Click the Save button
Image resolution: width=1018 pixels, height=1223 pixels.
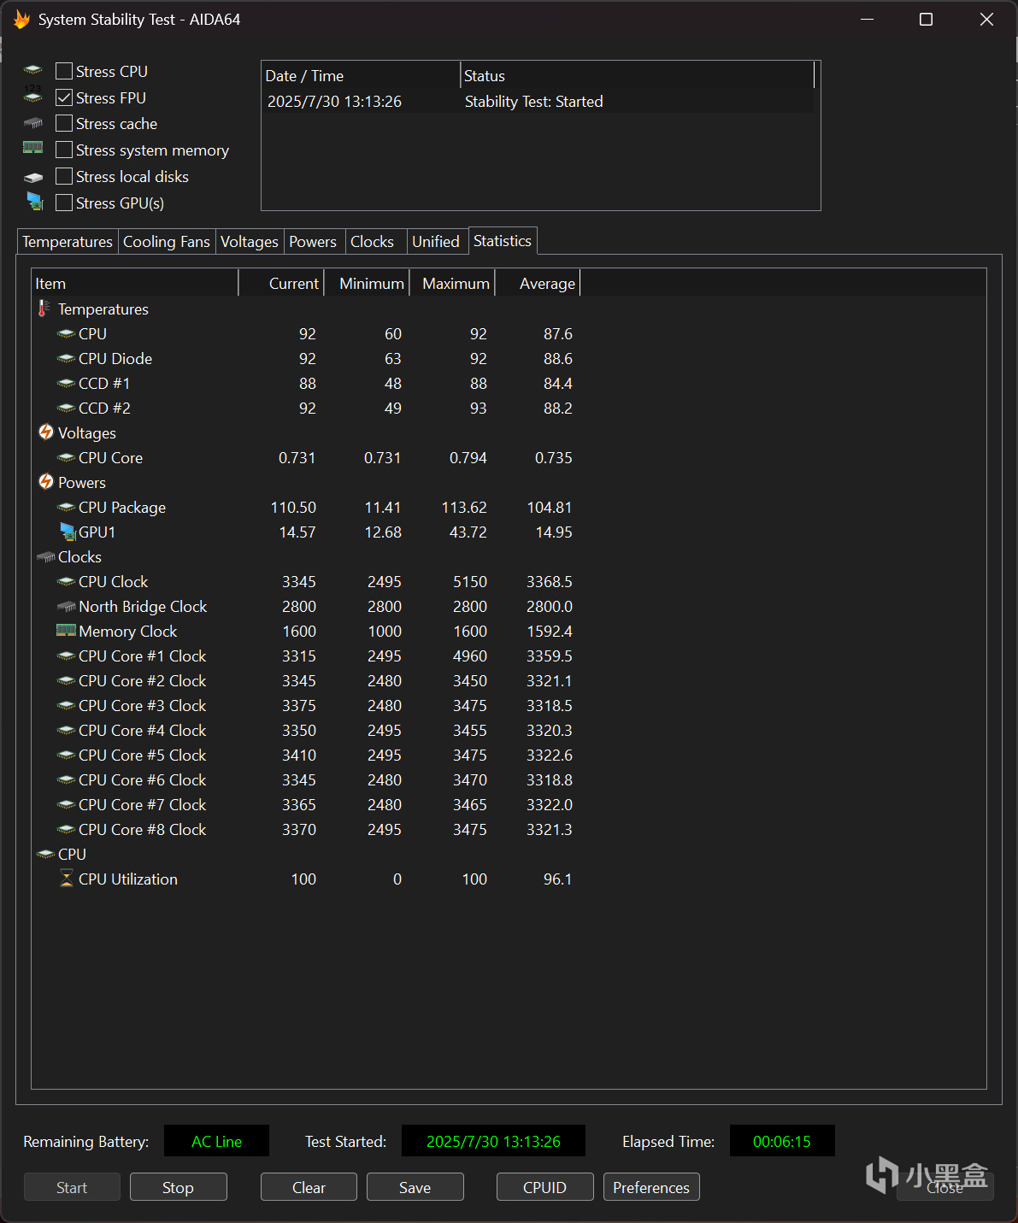coord(415,1187)
